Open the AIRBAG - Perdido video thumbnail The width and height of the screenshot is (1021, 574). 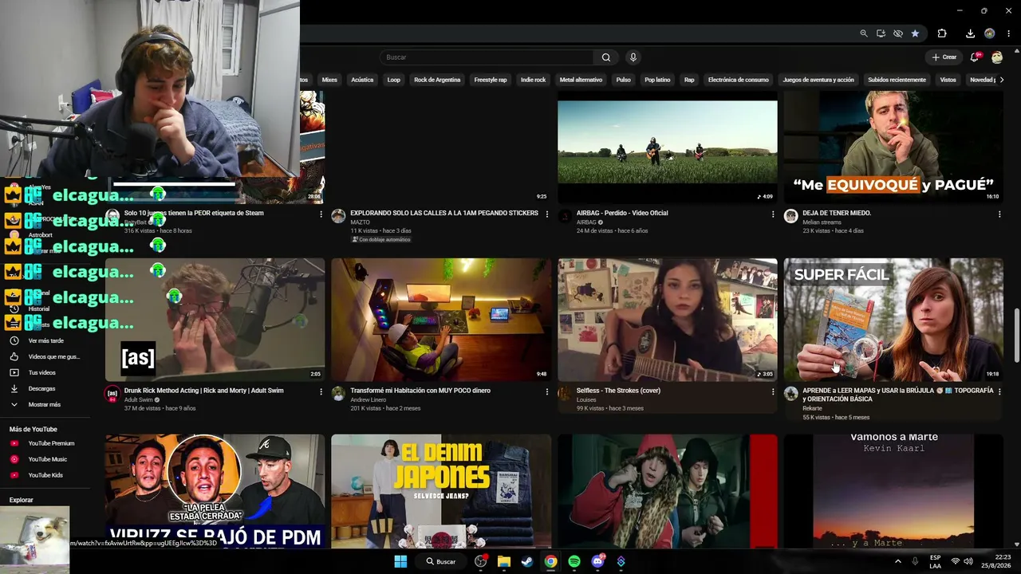point(667,147)
